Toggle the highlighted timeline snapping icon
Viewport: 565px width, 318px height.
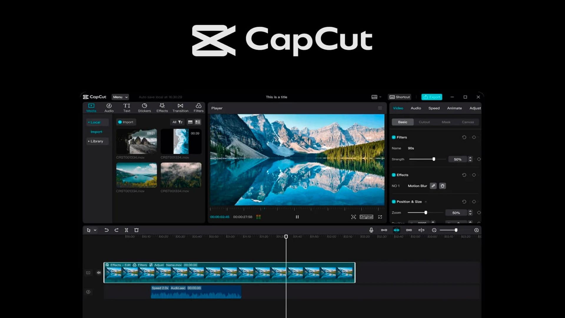point(396,230)
